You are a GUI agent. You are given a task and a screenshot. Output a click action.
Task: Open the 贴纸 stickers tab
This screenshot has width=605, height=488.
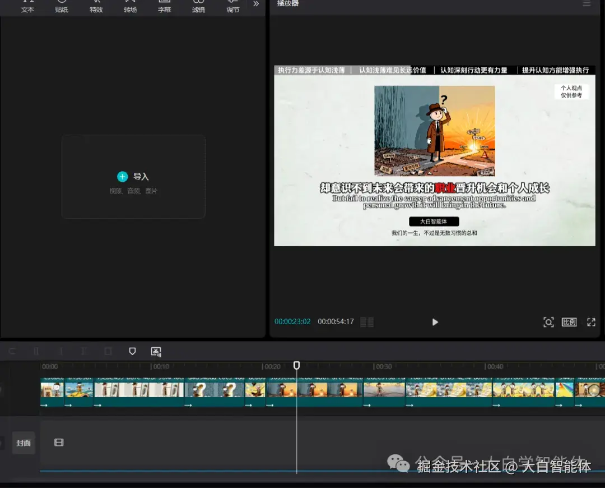tap(62, 7)
